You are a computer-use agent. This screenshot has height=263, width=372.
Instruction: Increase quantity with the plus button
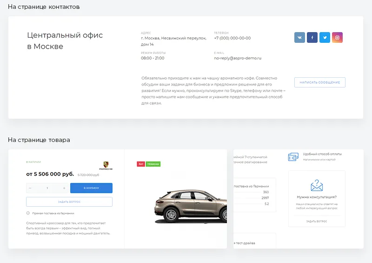pos(64,188)
